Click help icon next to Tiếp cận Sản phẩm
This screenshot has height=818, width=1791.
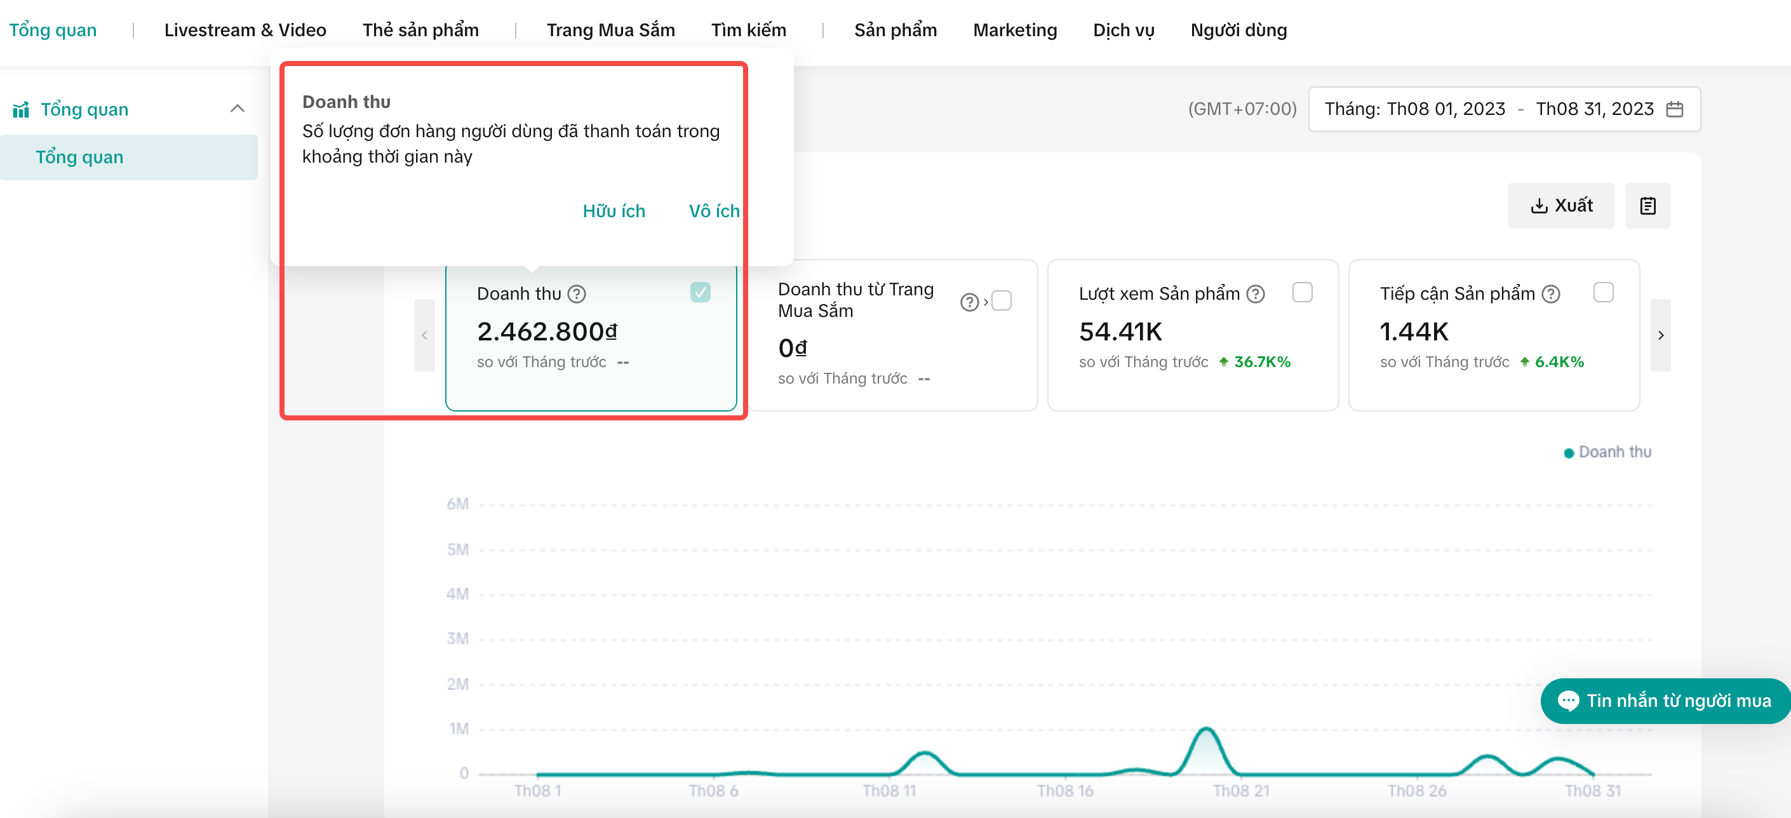click(x=1550, y=294)
